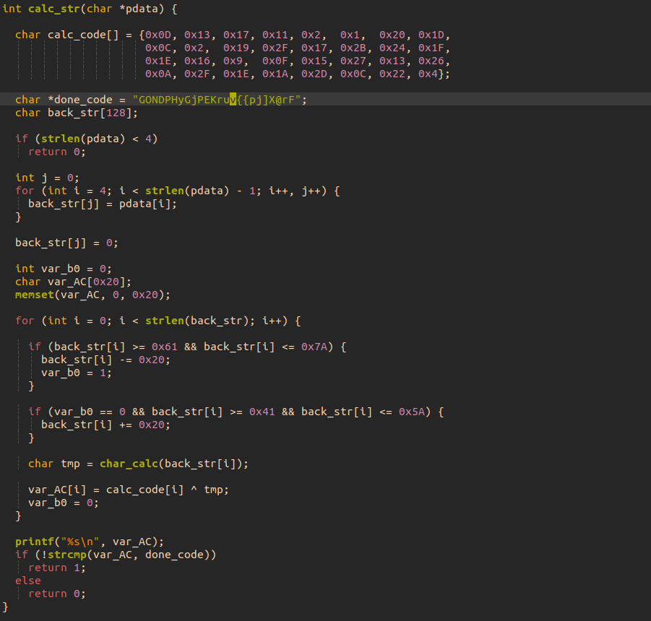The height and width of the screenshot is (621, 651).
Task: Click the 'back_str[j] = 0;' statement
Action: point(67,243)
